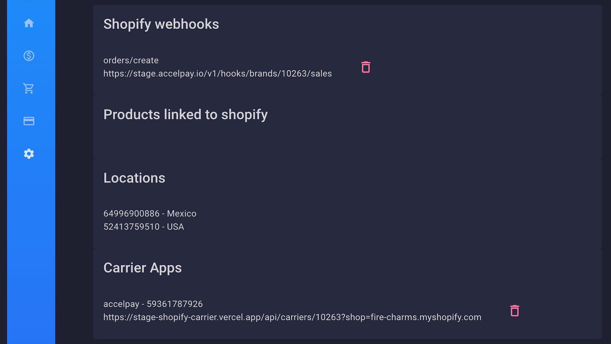Select the settings gear icon
611x344 pixels.
point(29,154)
